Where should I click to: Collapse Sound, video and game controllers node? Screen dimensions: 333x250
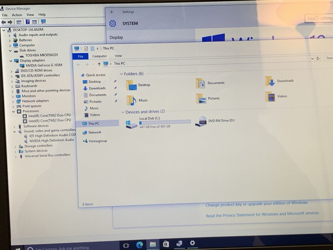point(14,132)
